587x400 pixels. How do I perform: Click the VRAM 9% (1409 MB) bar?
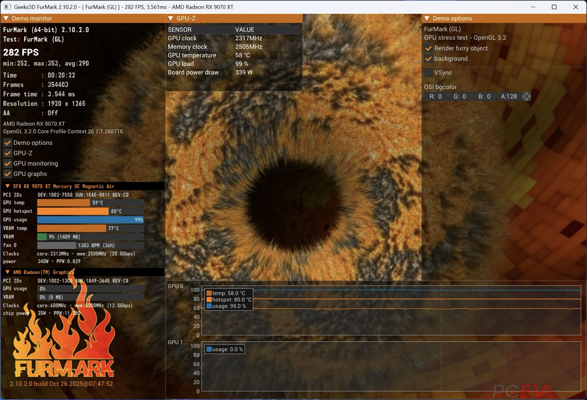pos(90,237)
